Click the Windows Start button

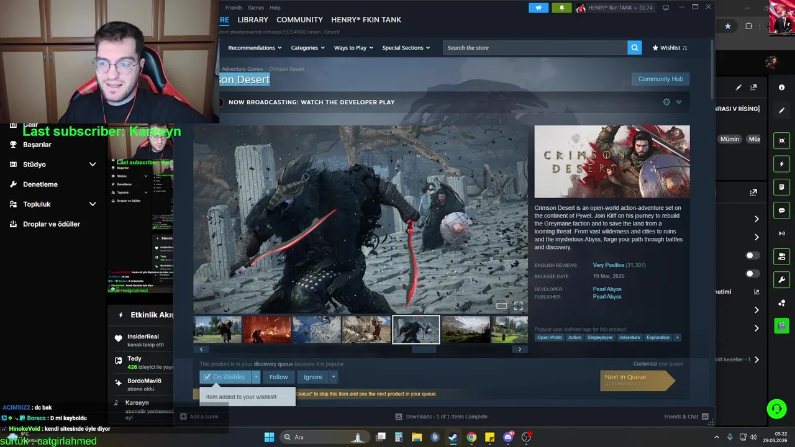tap(269, 437)
